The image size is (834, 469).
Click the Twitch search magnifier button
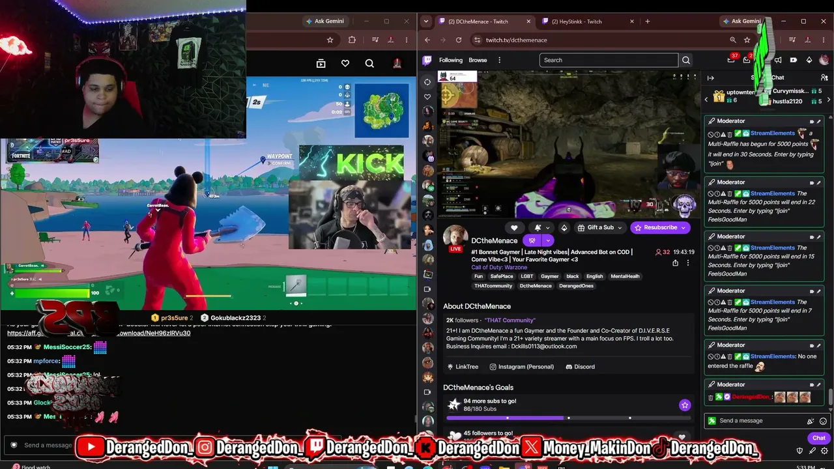(x=686, y=60)
